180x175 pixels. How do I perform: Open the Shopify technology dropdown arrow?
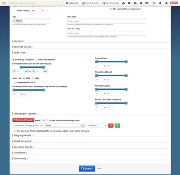pos(84,125)
